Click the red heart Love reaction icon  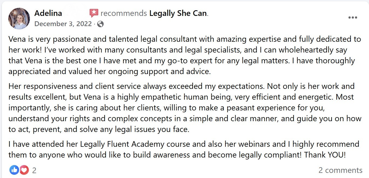coord(24,170)
